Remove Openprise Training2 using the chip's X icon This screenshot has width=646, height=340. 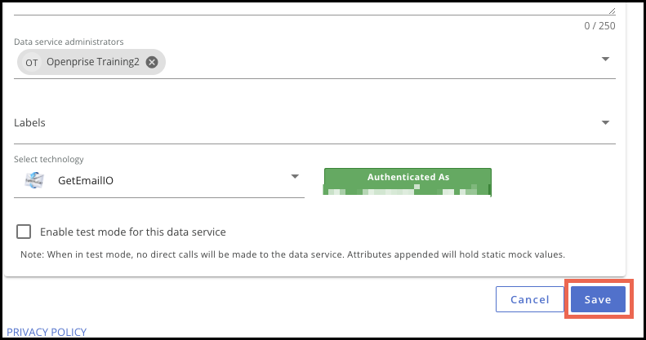[x=152, y=62]
